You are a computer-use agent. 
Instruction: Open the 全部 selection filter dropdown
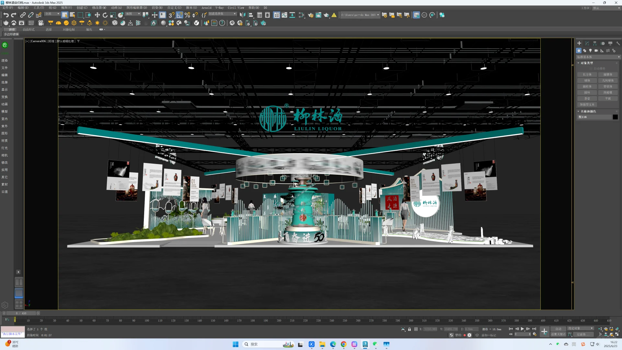pos(52,14)
